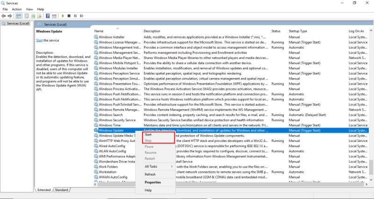Sort services by Startup Type column

coord(298,31)
